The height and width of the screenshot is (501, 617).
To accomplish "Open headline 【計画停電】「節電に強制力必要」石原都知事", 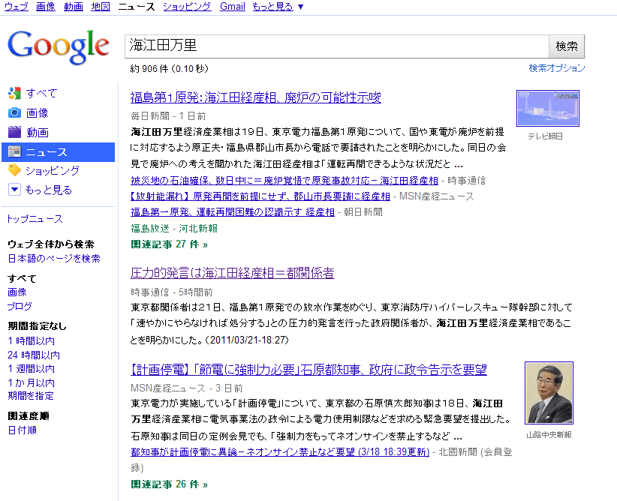I will tap(308, 369).
